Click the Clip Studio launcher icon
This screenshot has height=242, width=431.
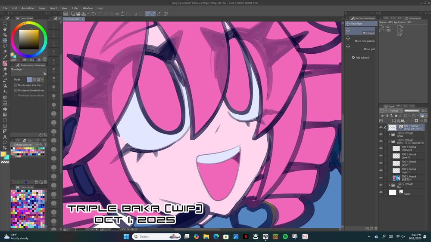pyautogui.click(x=66, y=14)
